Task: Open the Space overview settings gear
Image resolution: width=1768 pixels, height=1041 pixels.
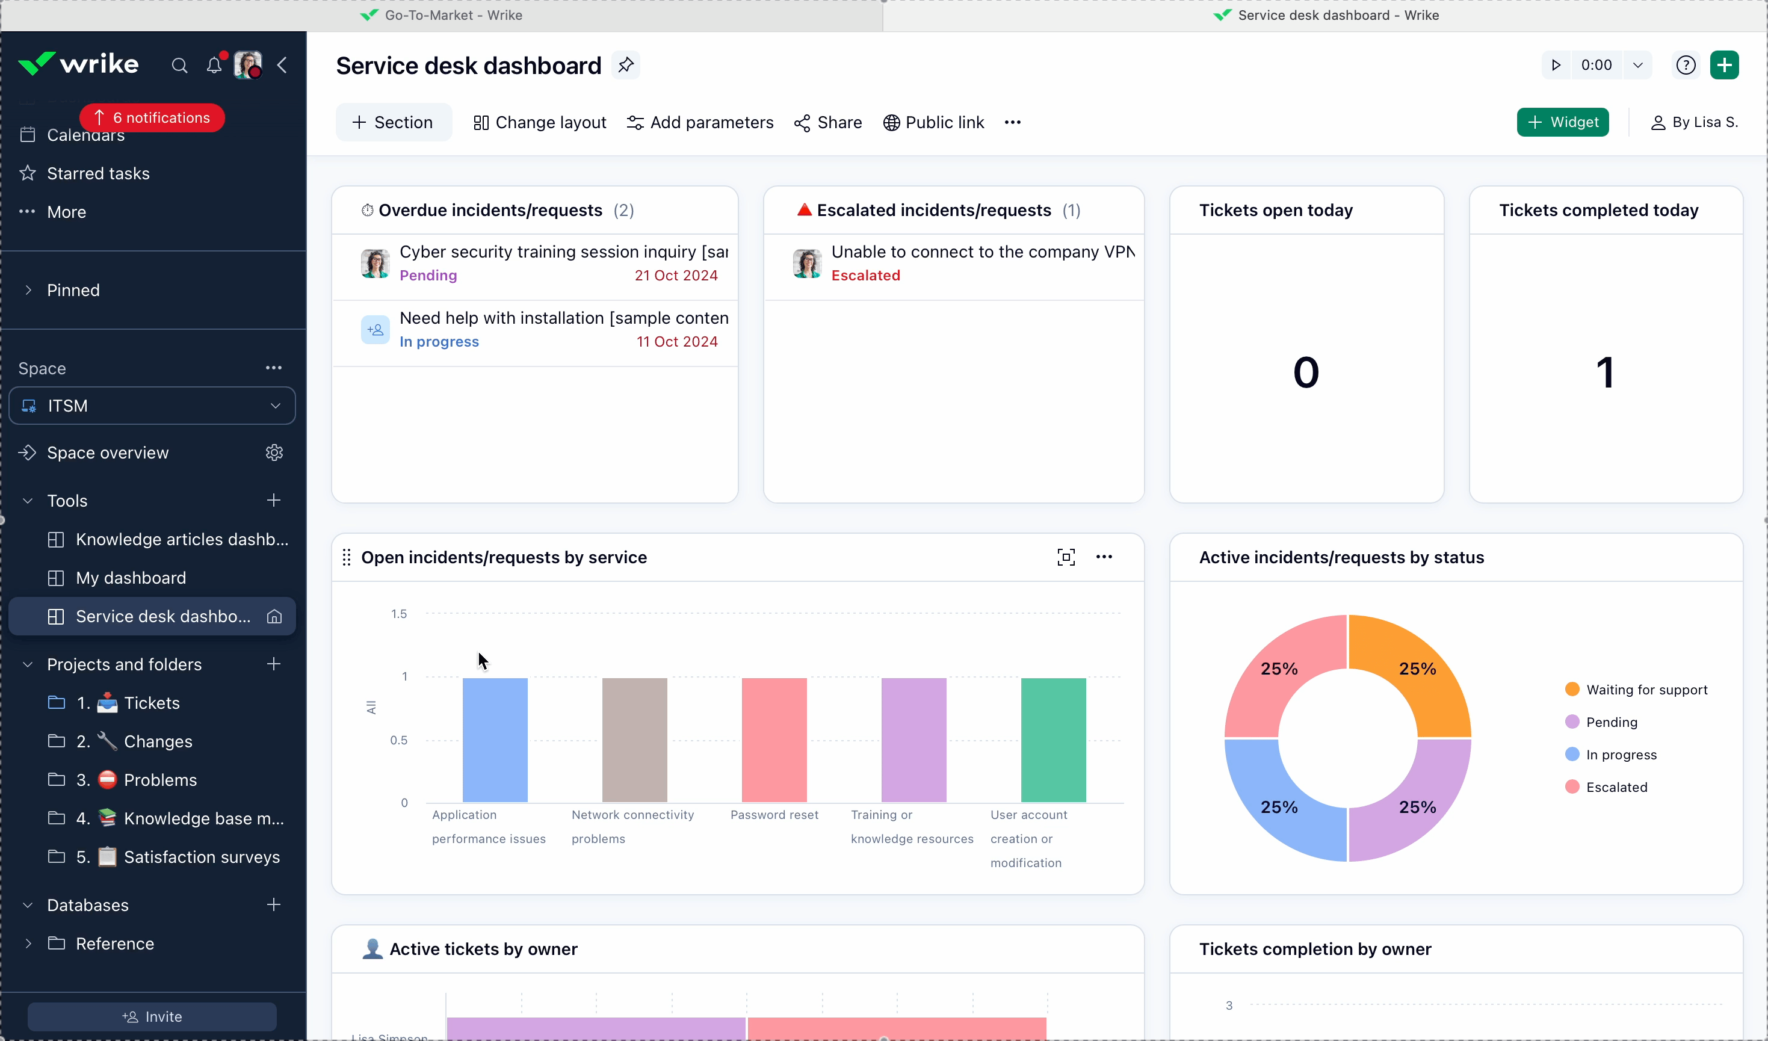Action: click(274, 453)
